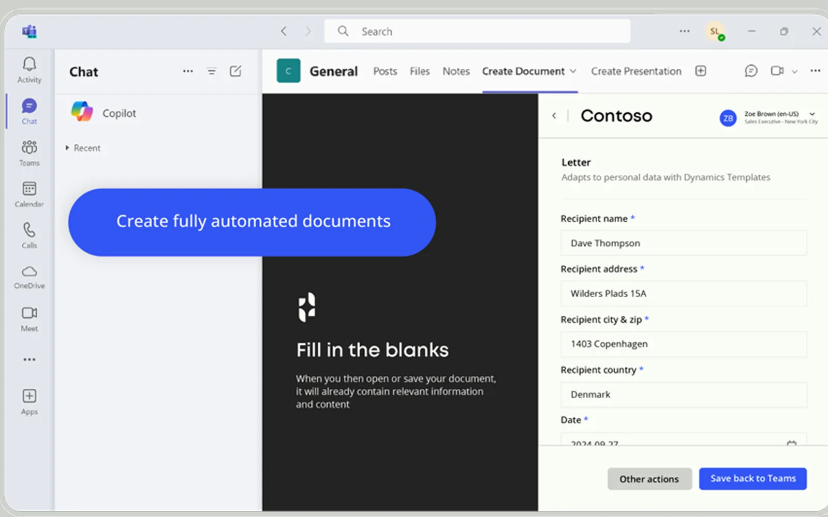The image size is (828, 517).
Task: Open channel more options ellipsis
Action: pos(815,71)
